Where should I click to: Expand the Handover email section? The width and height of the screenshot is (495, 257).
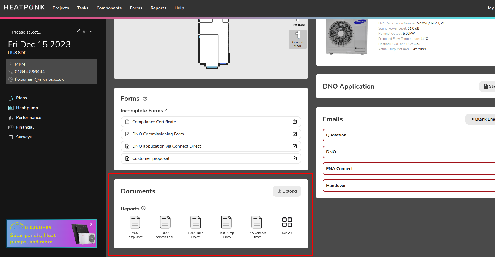click(x=409, y=186)
